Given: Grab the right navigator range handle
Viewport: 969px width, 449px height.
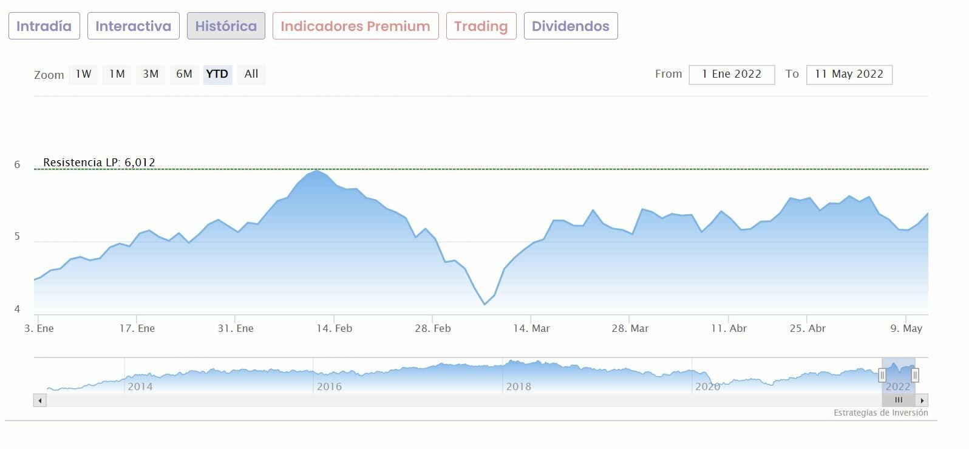Looking at the screenshot, I should pos(915,376).
